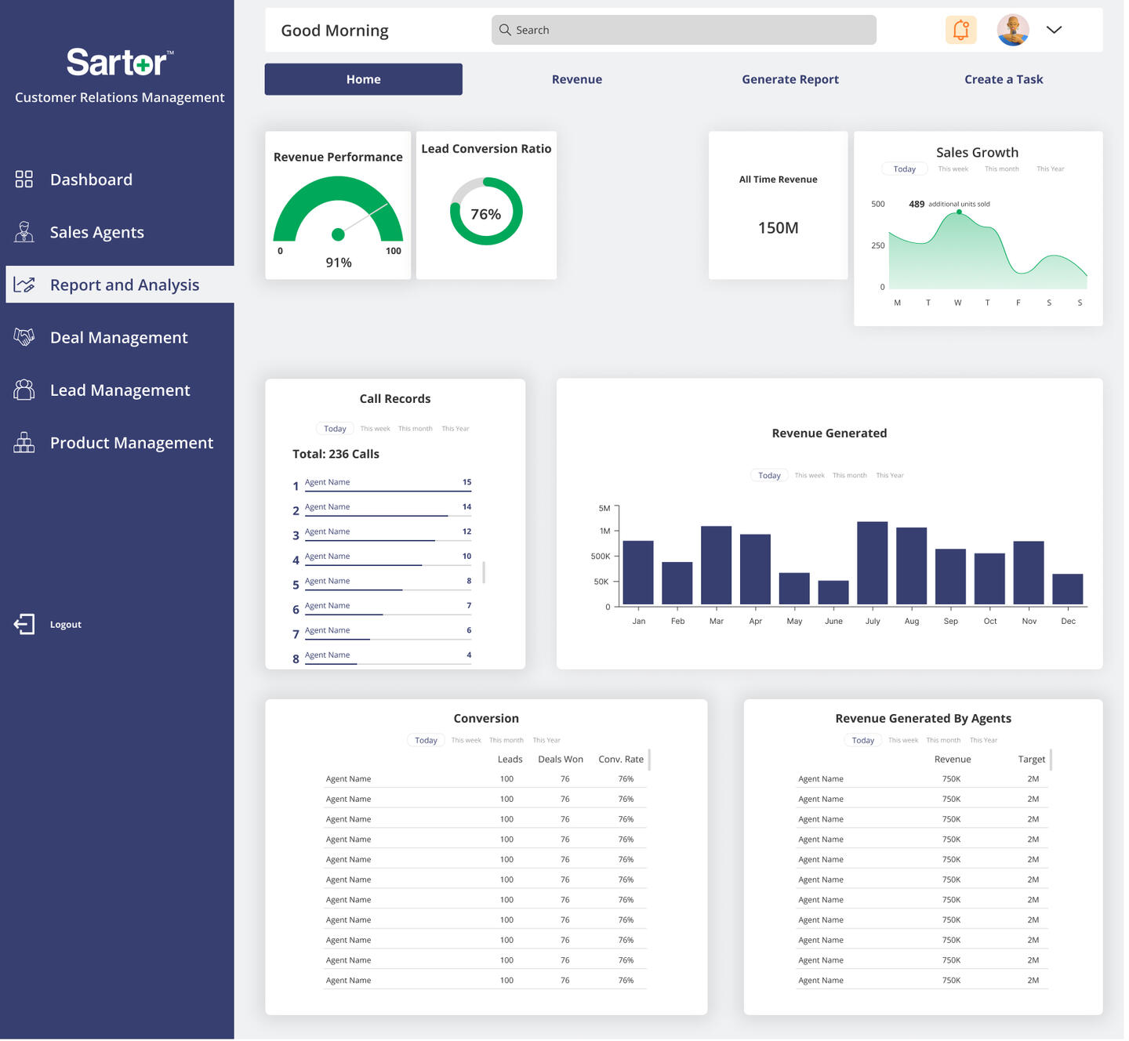Open notifications with the bell icon
The width and height of the screenshot is (1129, 1041).
tap(960, 30)
